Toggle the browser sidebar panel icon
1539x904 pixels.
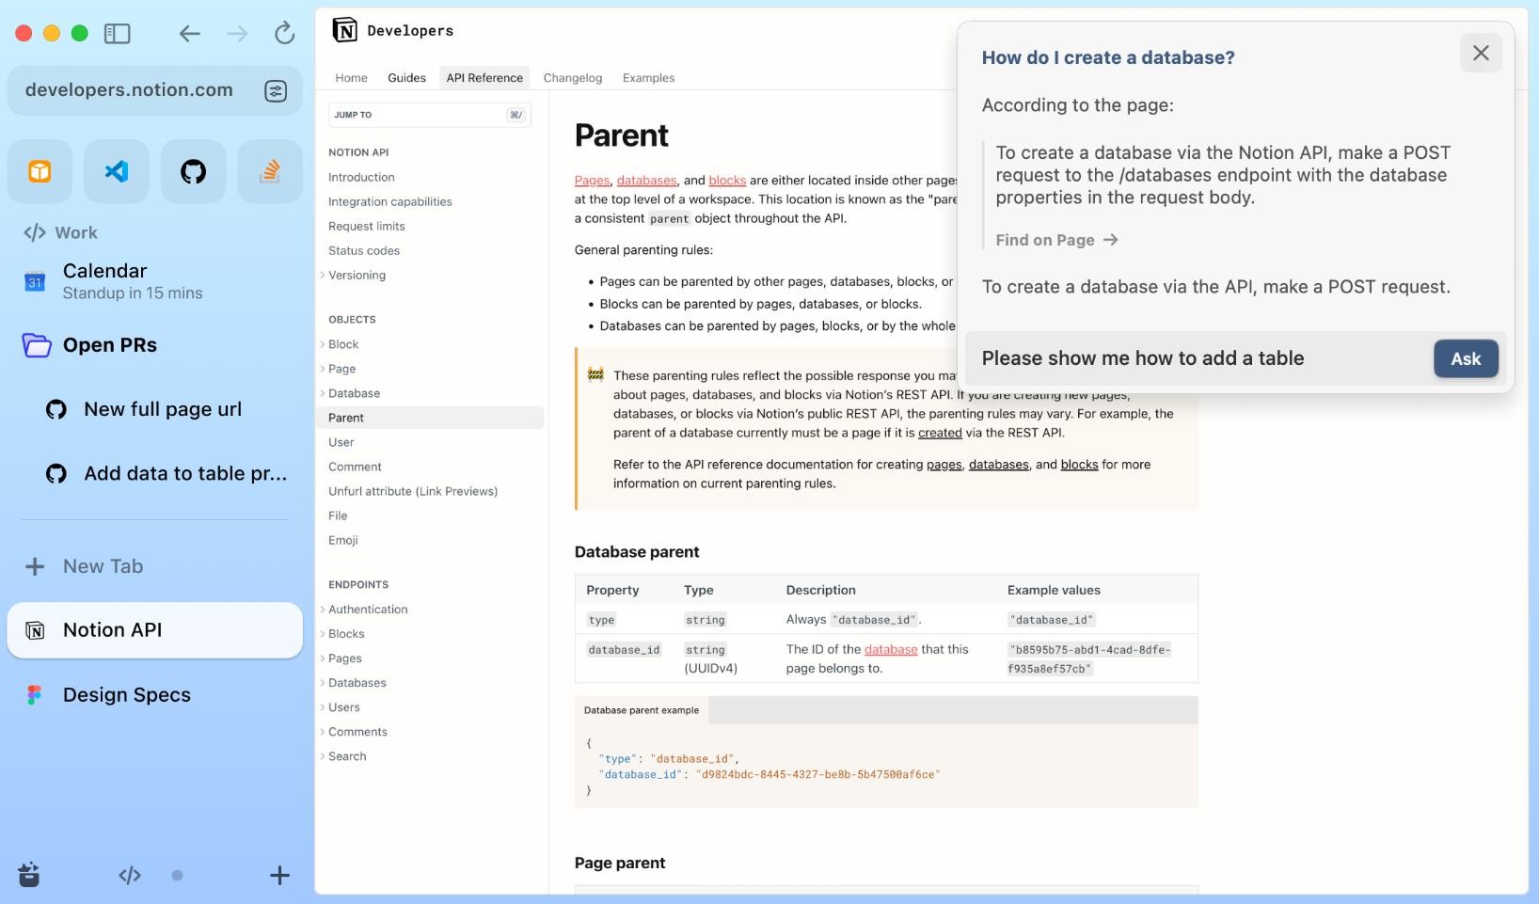pos(117,34)
